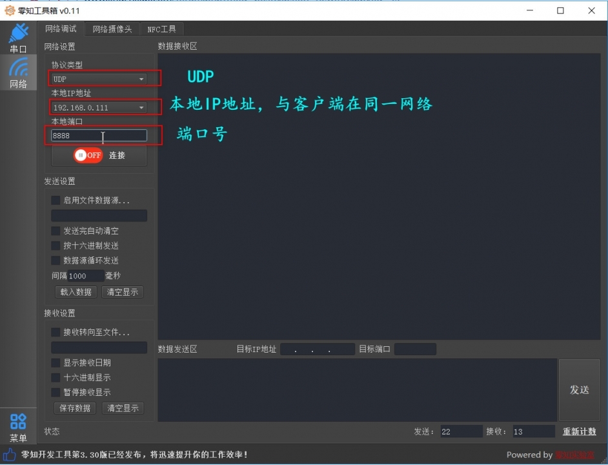Click the thumbs-up icon in status bar
This screenshot has width=608, height=465.
point(10,455)
